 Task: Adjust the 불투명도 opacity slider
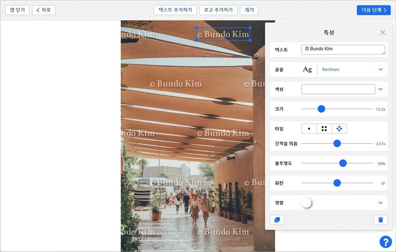tap(343, 163)
